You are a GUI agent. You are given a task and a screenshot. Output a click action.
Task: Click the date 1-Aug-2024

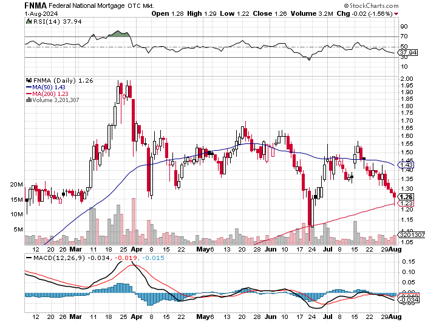[41, 13]
